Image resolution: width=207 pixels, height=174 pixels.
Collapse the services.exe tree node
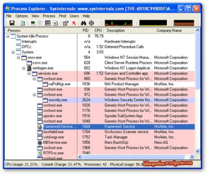[x=29, y=73]
